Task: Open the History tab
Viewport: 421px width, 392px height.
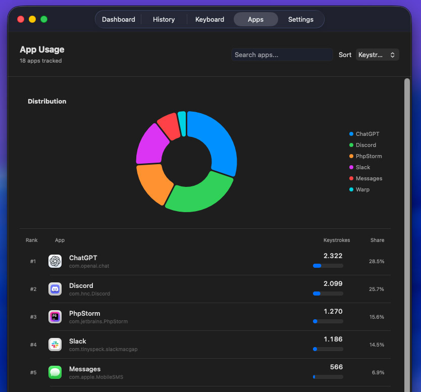Action: coord(164,19)
